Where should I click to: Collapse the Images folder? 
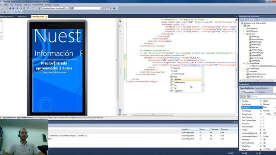click(244, 34)
